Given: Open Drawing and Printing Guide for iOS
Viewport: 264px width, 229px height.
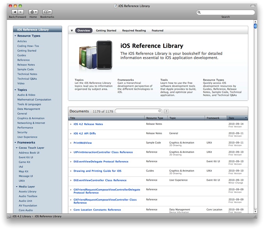Looking at the screenshot, I should pos(97,171).
